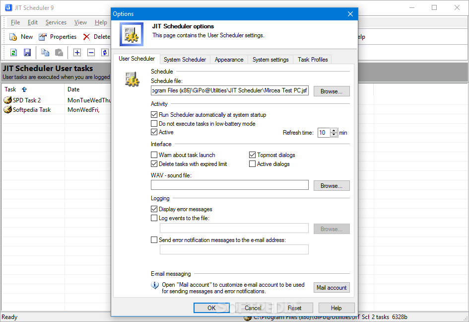Image resolution: width=469 pixels, height=322 pixels.
Task: Click the select all plus icon
Action: (x=77, y=53)
